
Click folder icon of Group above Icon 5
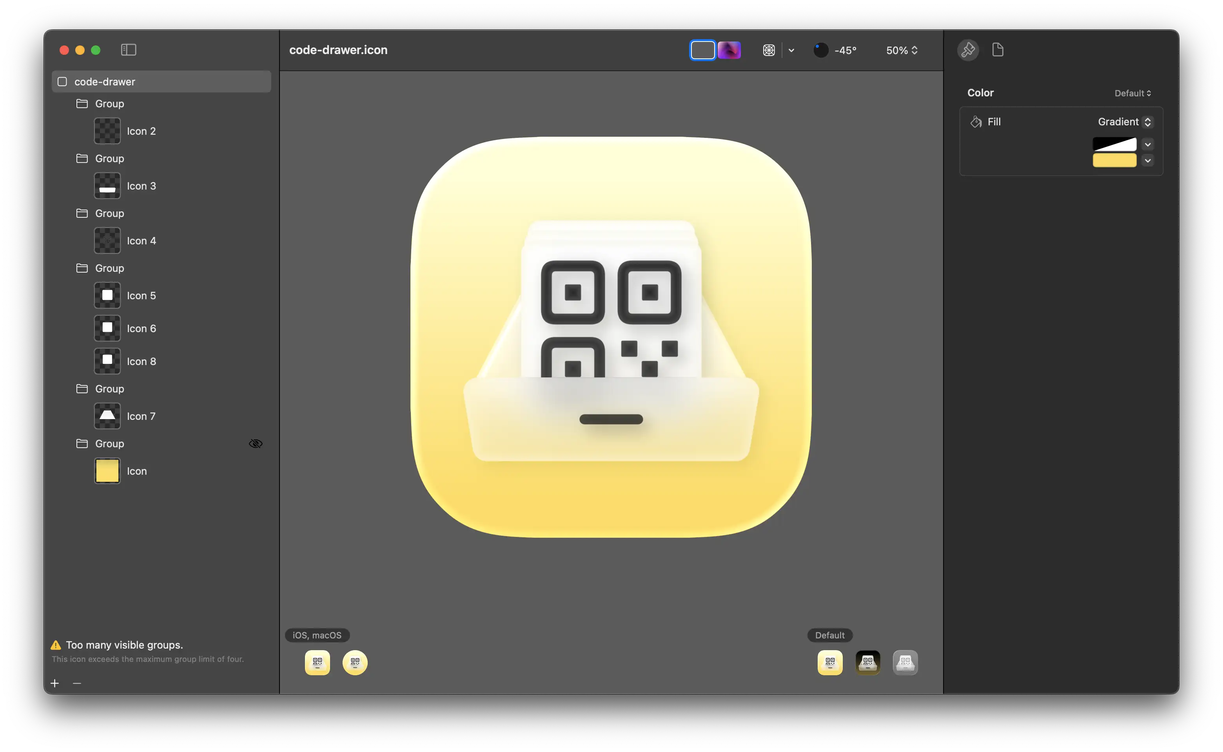click(x=82, y=268)
